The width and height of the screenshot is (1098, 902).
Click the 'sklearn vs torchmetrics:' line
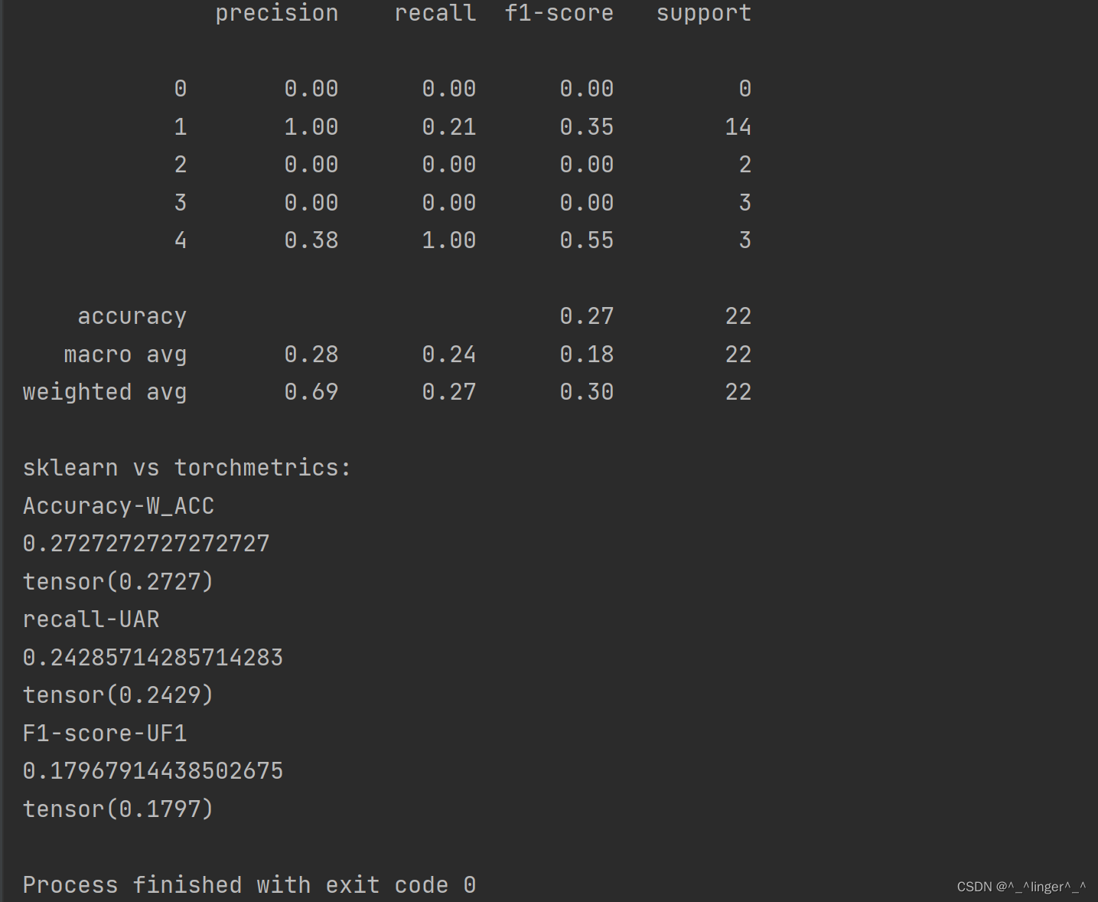(187, 468)
